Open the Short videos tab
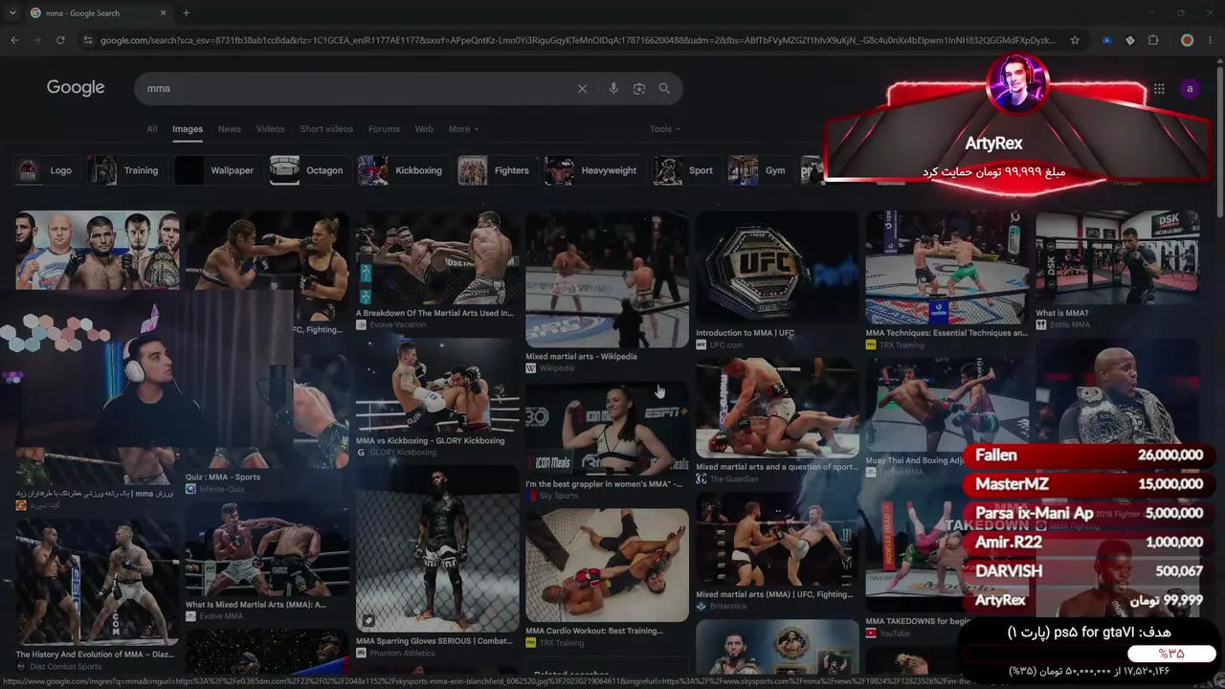The width and height of the screenshot is (1225, 689). click(326, 129)
